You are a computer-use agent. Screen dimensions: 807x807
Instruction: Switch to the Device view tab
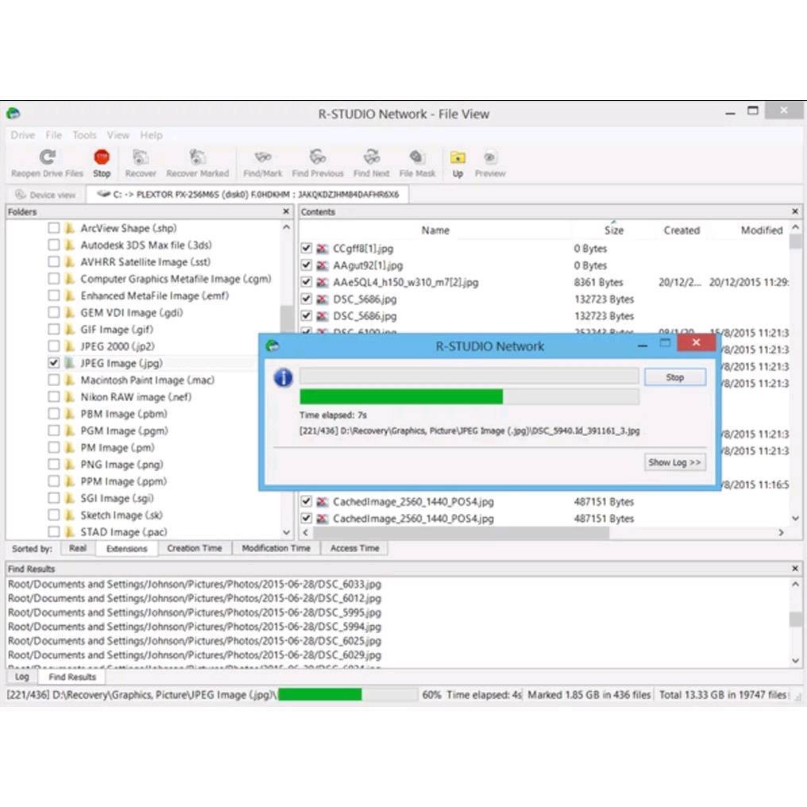pos(46,195)
